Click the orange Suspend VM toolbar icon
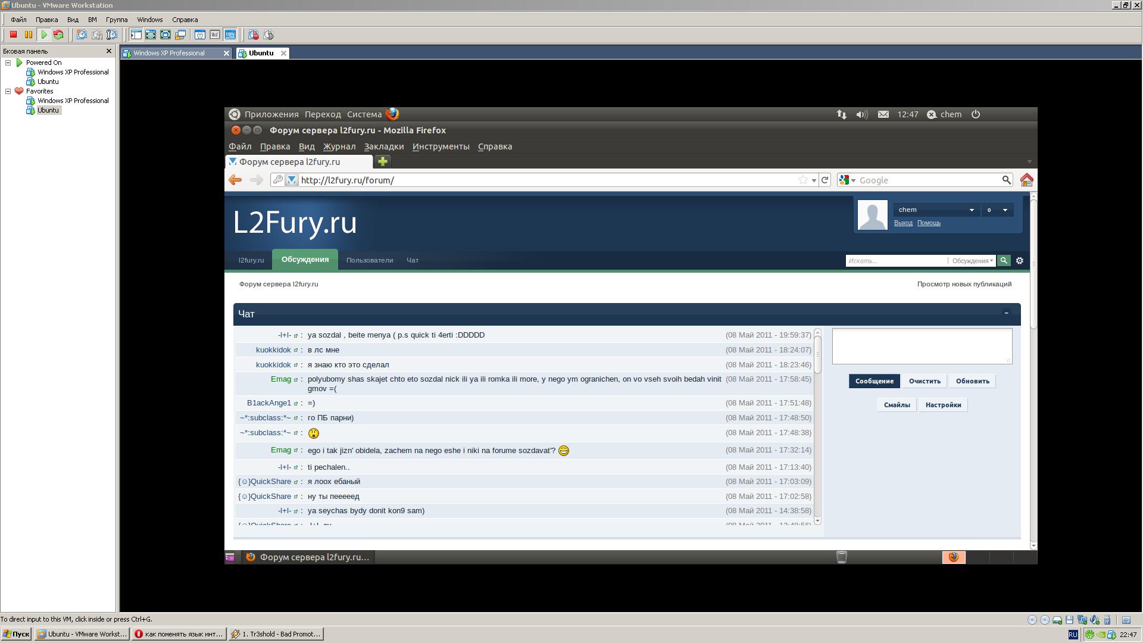Screen dimensions: 1143x643 click(28, 35)
